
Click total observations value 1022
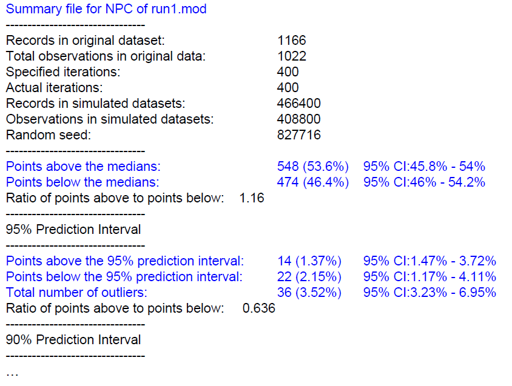point(292,56)
